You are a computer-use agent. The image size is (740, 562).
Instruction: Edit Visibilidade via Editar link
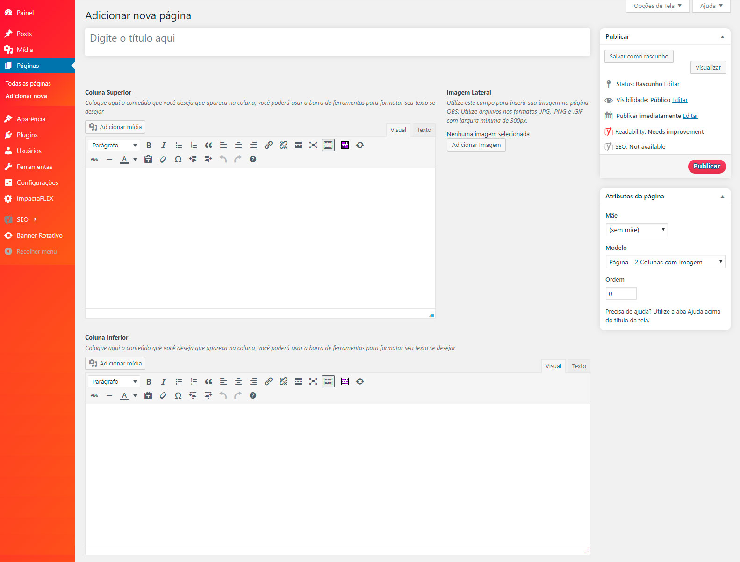(680, 100)
